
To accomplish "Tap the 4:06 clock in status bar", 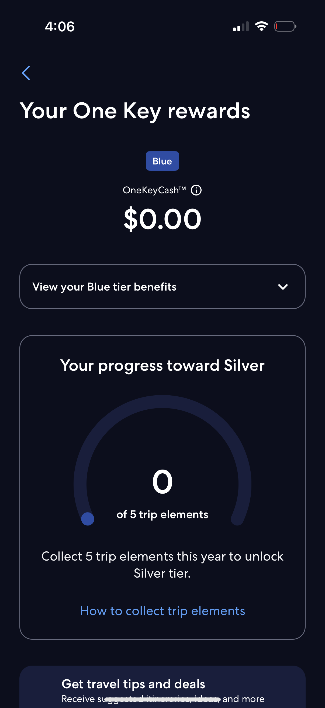I will click(60, 27).
